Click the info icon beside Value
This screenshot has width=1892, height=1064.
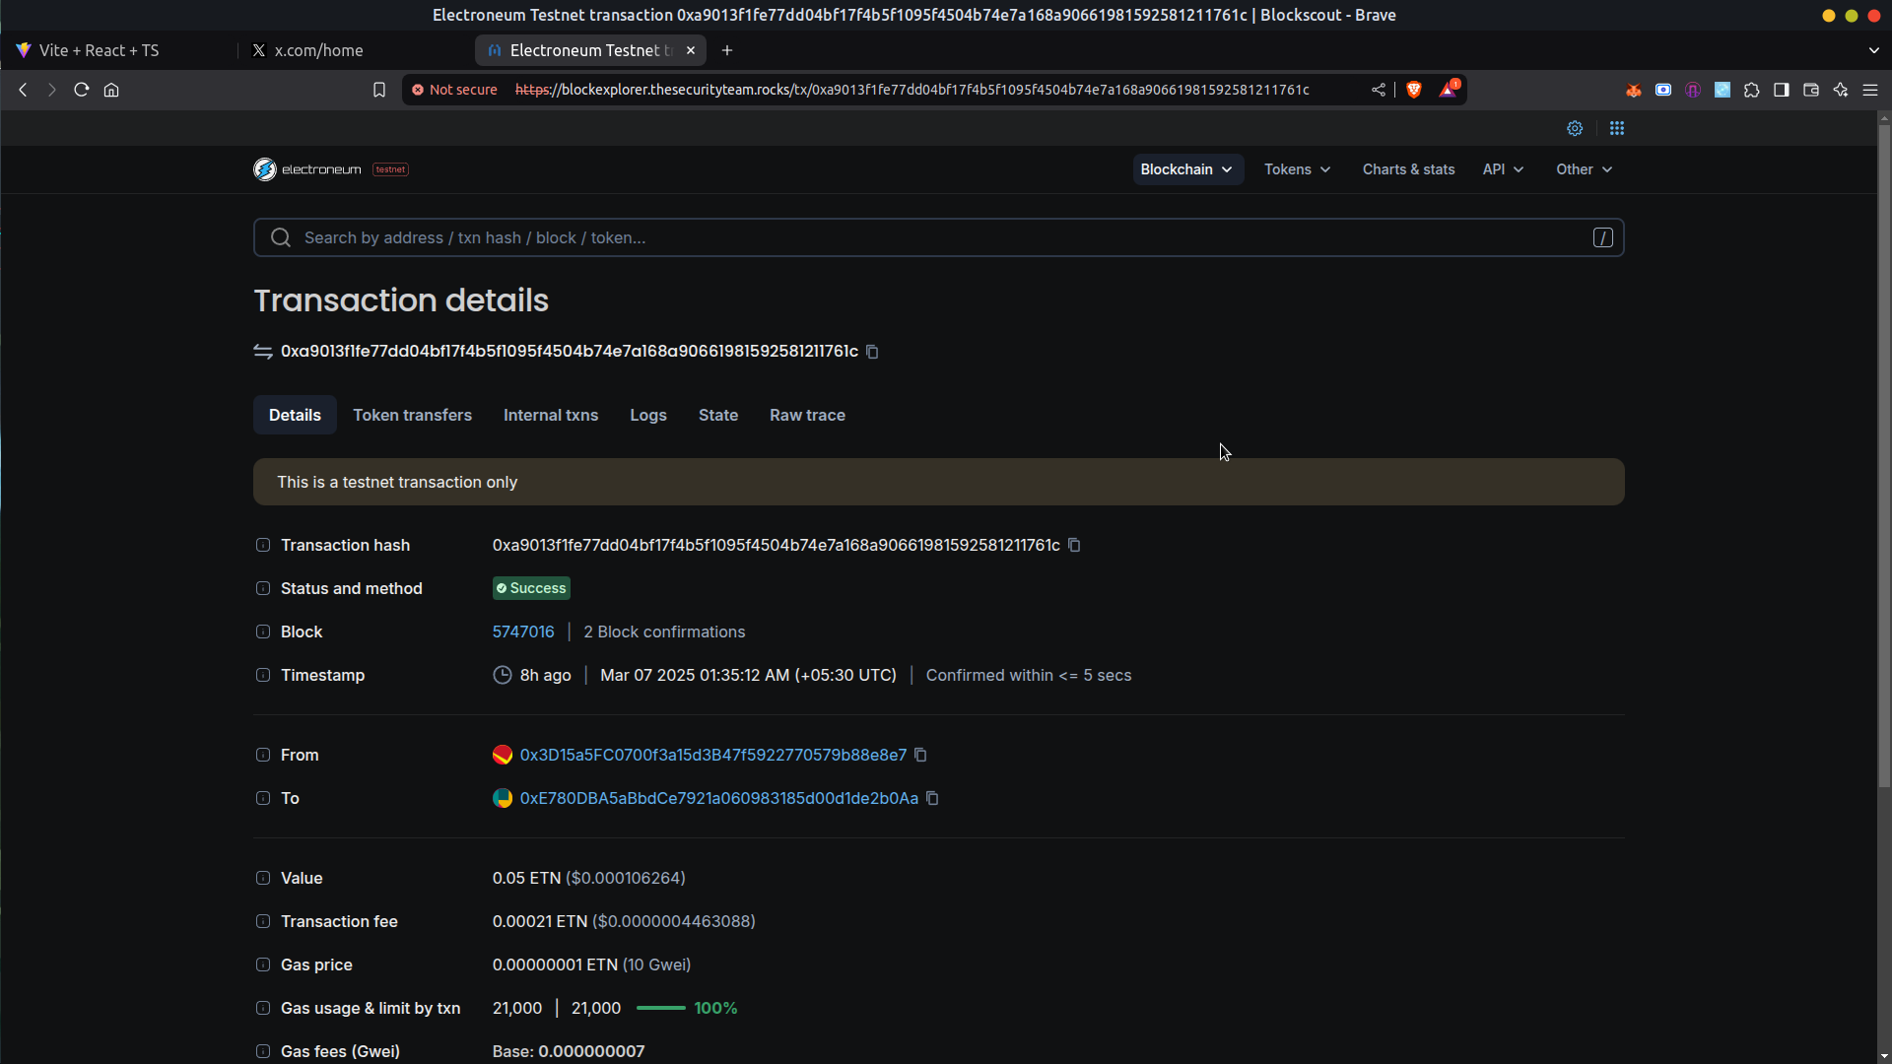[263, 878]
